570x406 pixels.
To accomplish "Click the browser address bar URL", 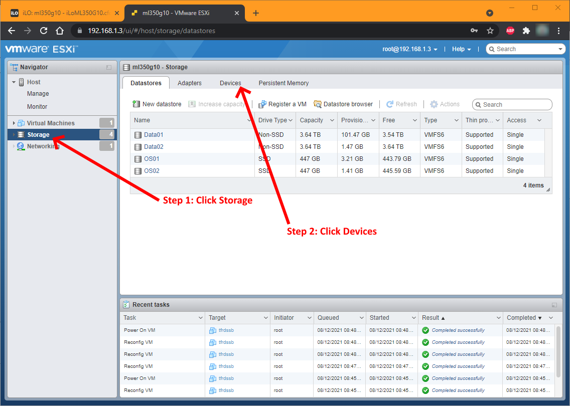I will 152,31.
